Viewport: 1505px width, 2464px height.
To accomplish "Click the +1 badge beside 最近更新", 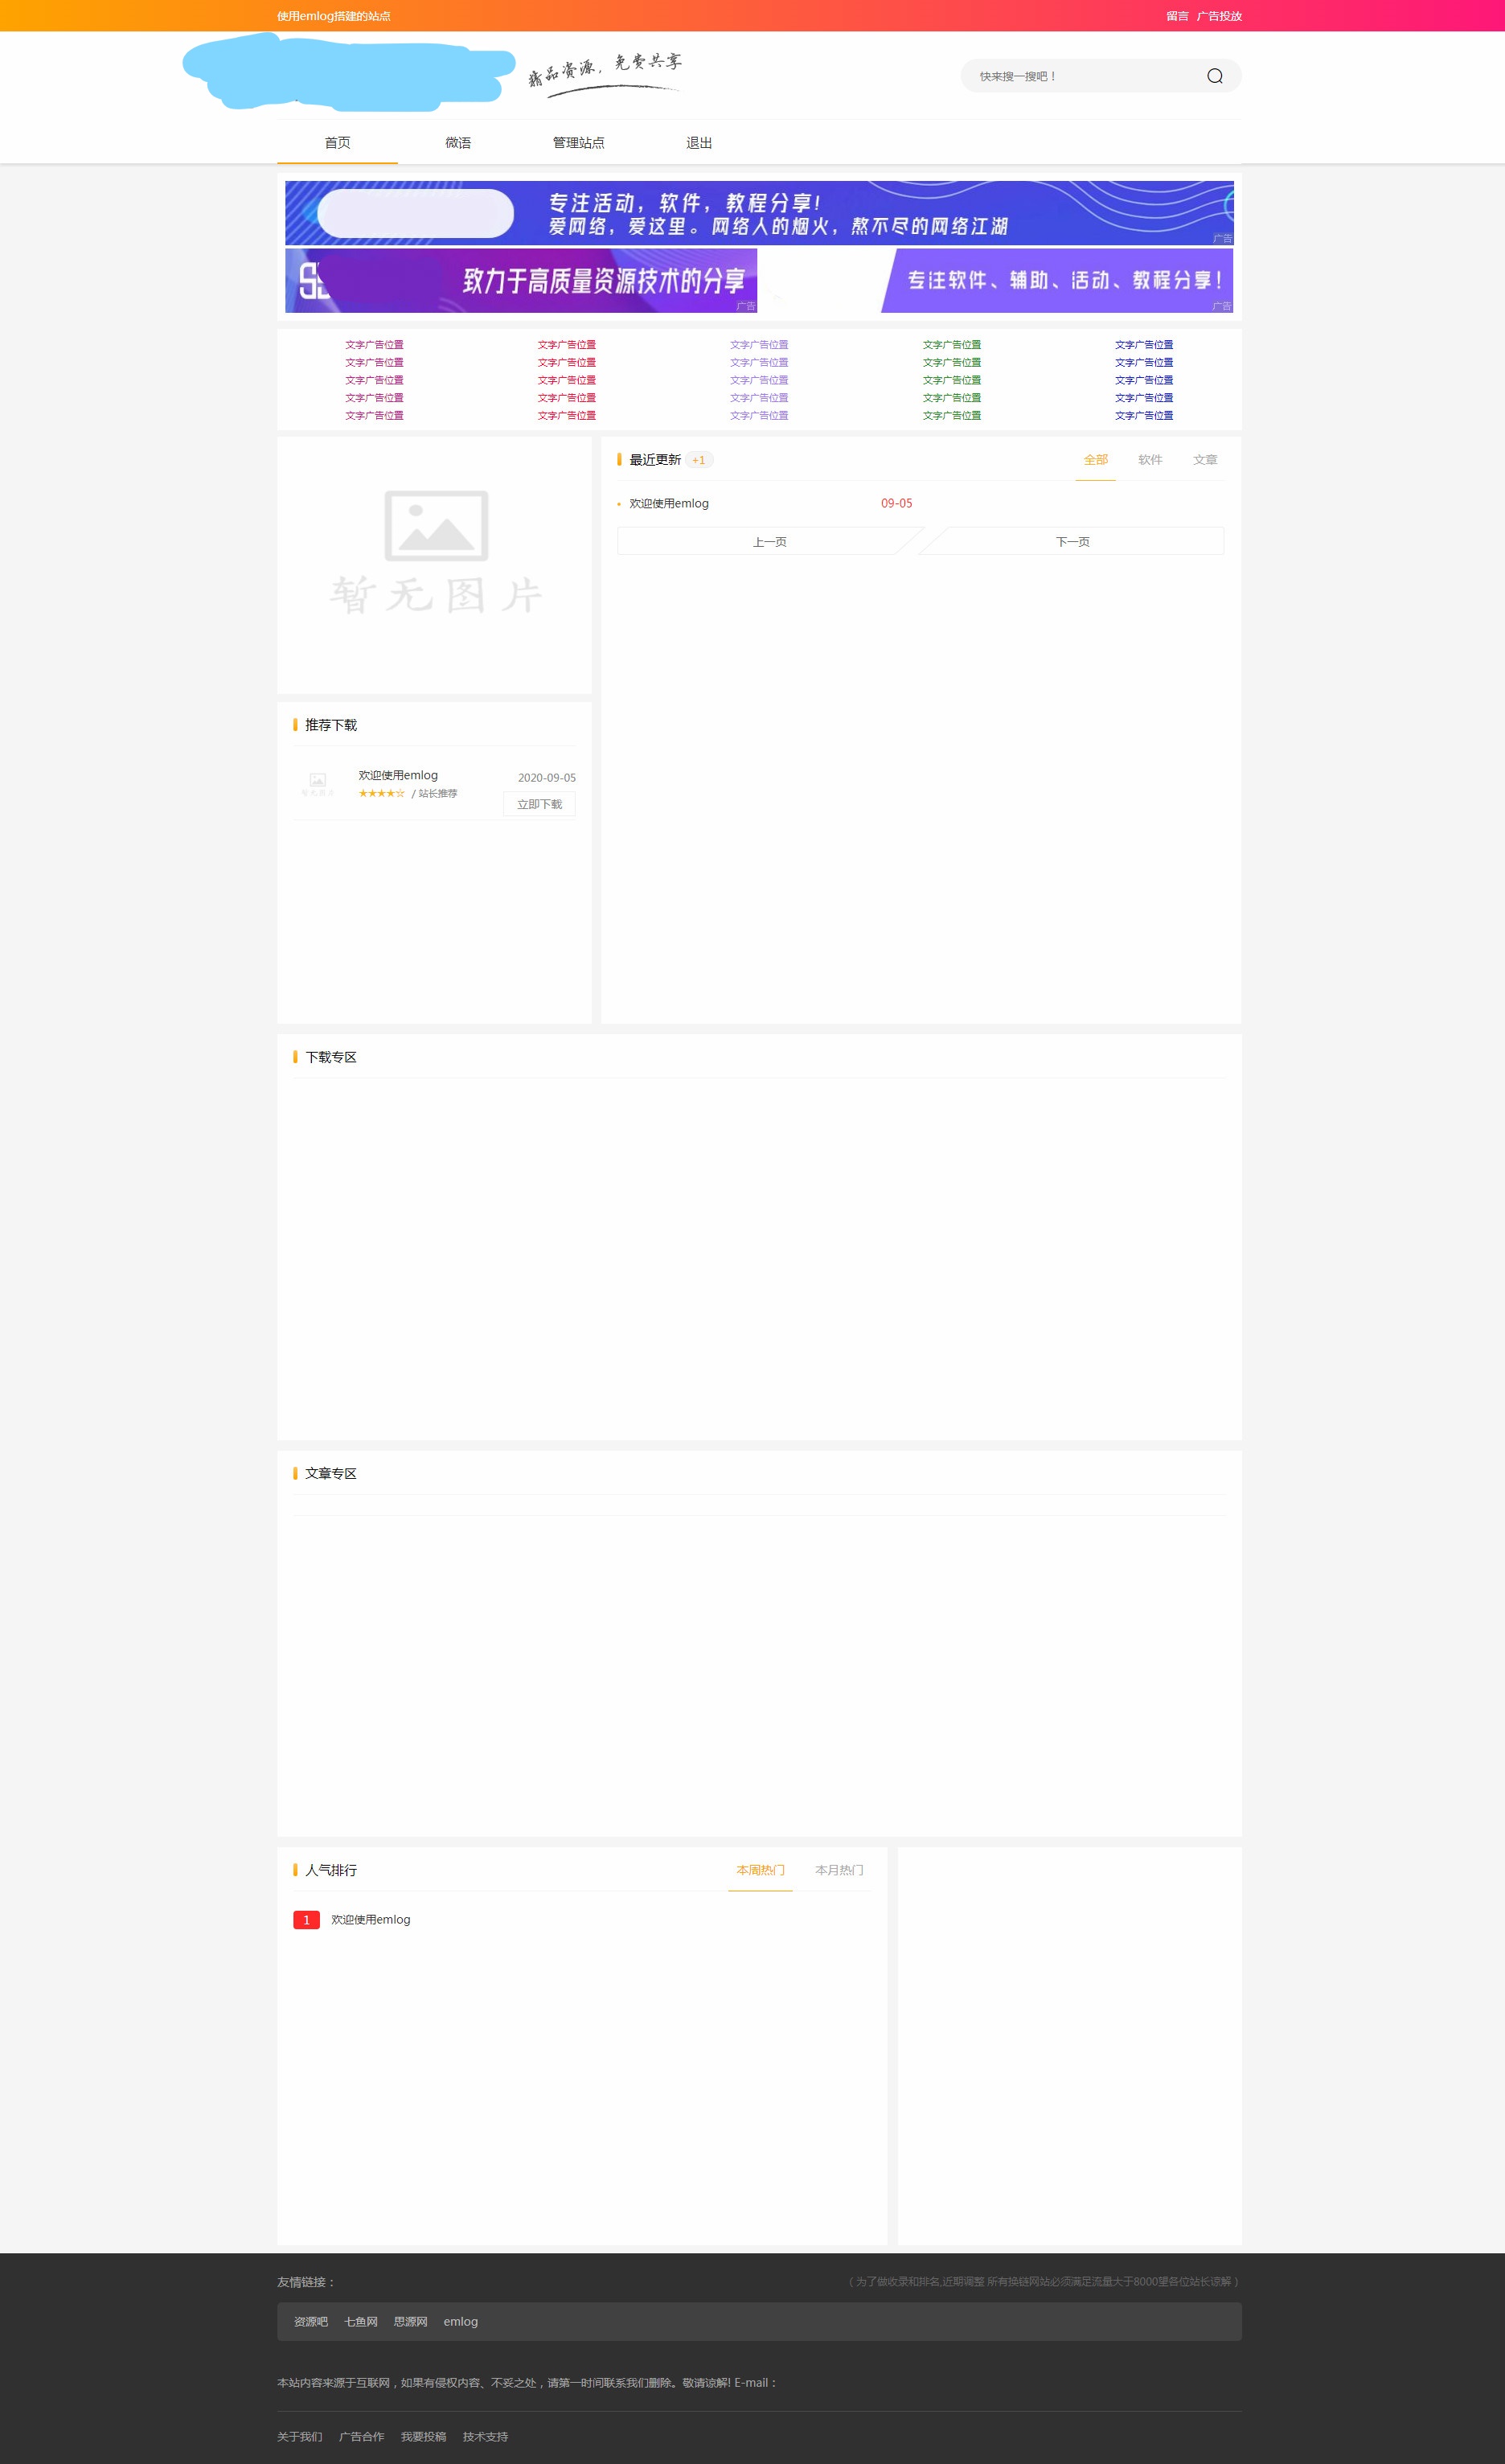I will pos(698,460).
